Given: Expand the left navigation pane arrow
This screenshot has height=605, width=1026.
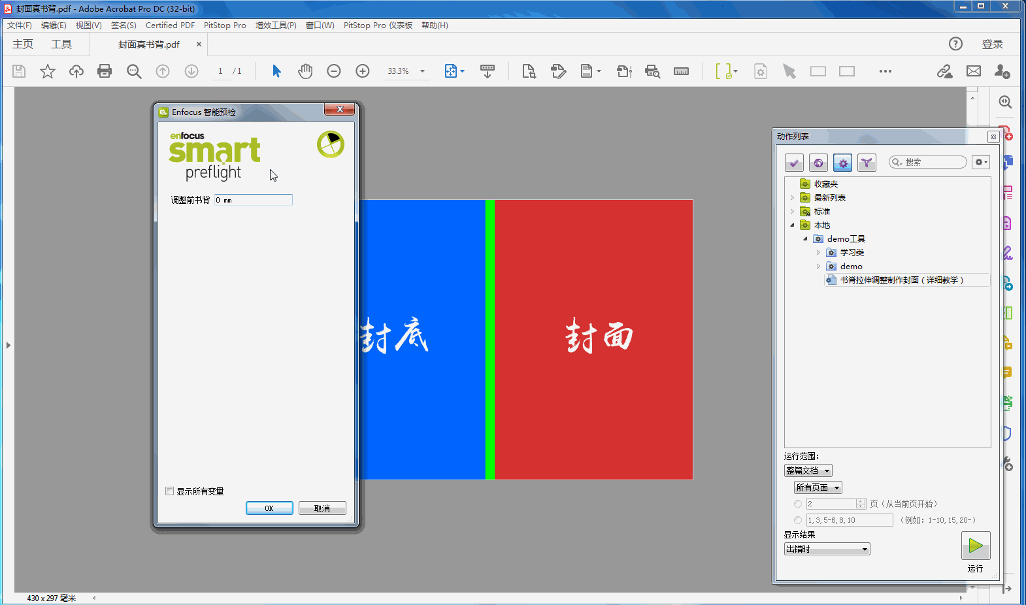Looking at the screenshot, I should [x=8, y=345].
